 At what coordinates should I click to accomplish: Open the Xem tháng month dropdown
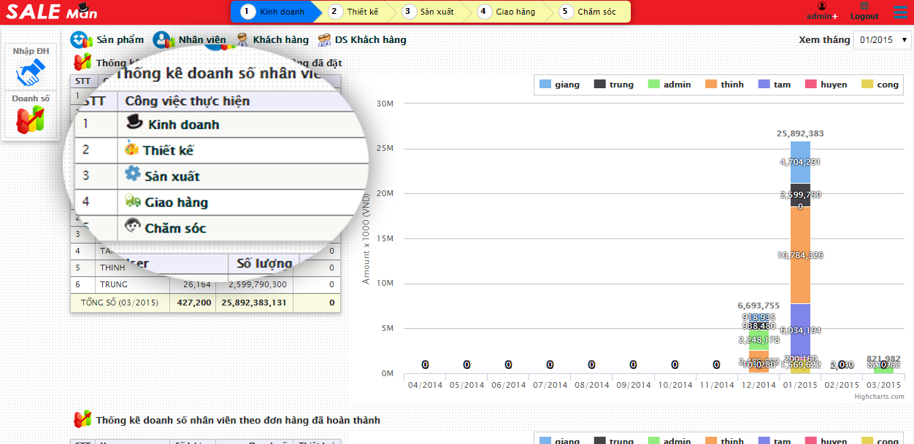pos(883,39)
